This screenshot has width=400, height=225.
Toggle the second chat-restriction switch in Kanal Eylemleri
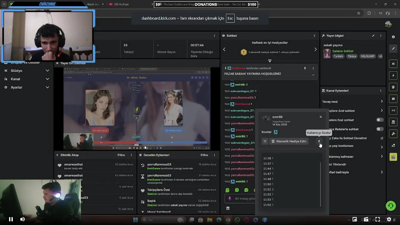click(x=380, y=129)
